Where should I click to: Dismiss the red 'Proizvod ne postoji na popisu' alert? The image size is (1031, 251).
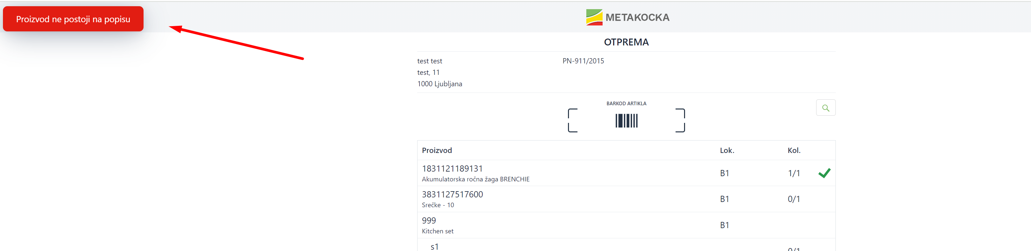(x=73, y=19)
